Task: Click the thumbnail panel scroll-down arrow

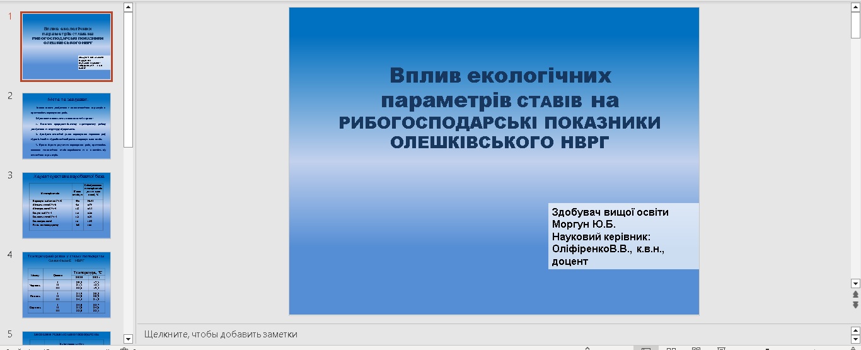Action: pyautogui.click(x=129, y=339)
